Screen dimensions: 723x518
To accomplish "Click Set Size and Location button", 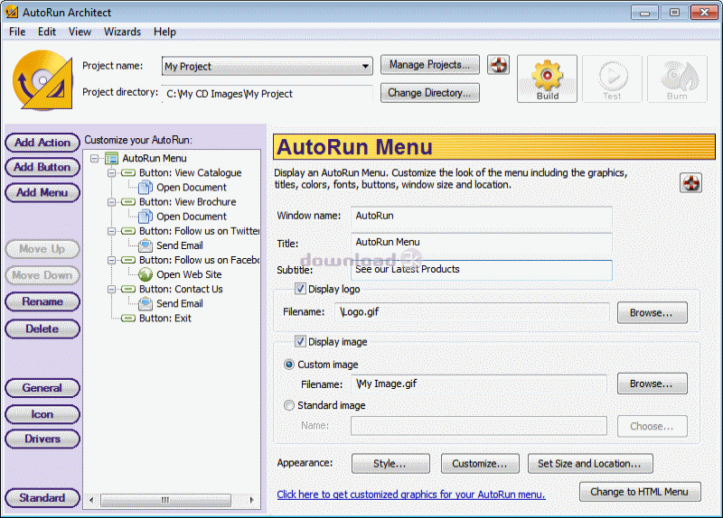I will pos(590,464).
